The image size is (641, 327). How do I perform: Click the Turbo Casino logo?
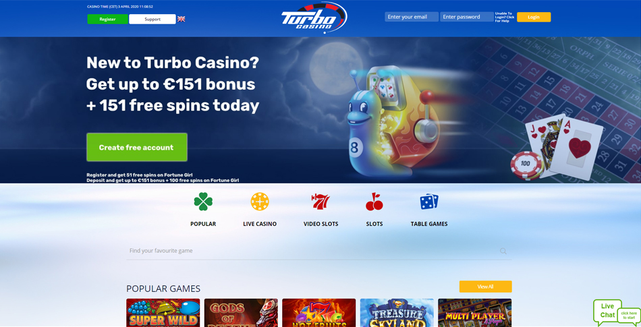point(314,18)
